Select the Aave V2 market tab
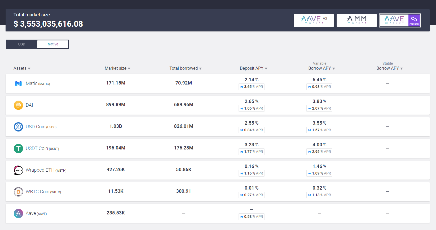 pyautogui.click(x=314, y=20)
